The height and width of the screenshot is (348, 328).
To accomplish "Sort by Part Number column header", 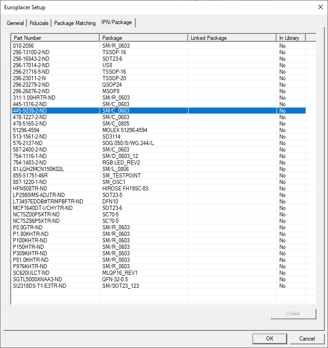I will tap(55, 38).
